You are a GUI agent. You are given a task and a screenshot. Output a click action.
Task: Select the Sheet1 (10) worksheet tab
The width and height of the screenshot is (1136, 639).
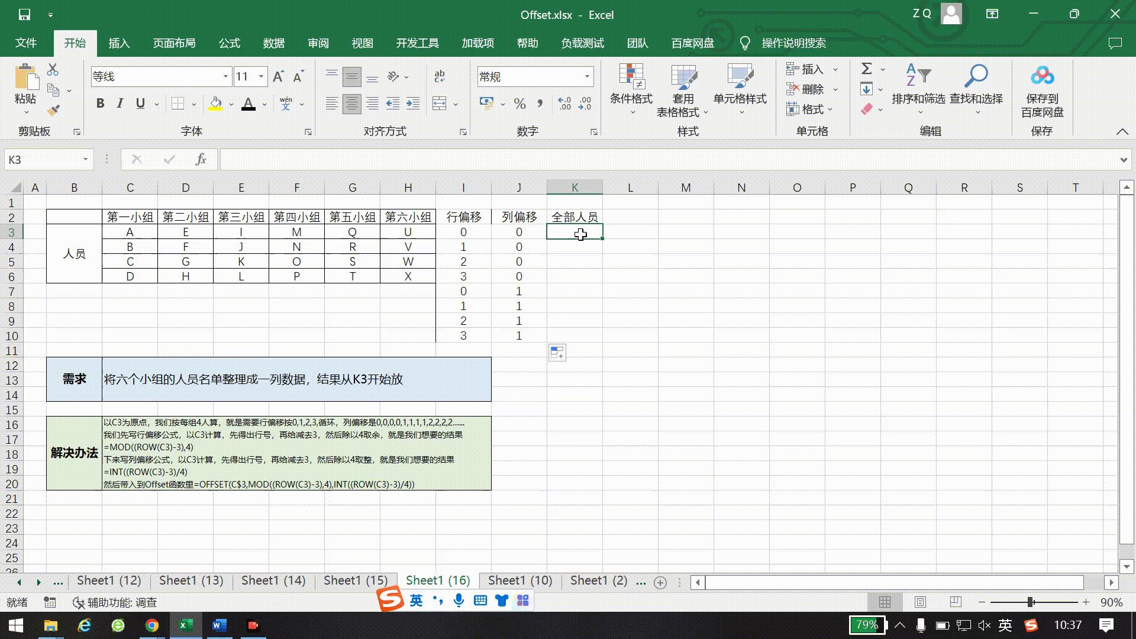[519, 580]
